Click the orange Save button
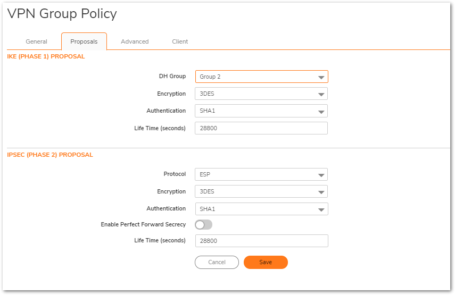Viewport: 455px width, 295px height. pyautogui.click(x=266, y=262)
